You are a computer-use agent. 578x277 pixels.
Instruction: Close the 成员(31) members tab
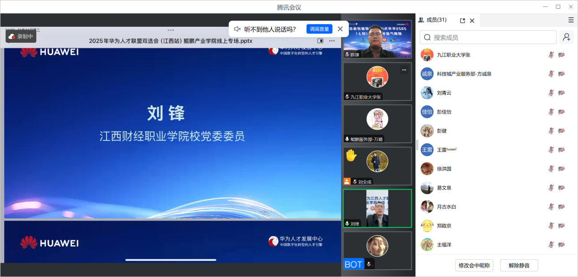coord(472,20)
